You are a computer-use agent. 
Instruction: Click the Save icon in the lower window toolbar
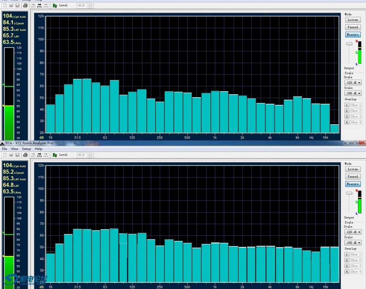click(x=17, y=155)
